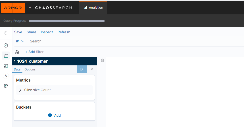Apply changes with the play button
This screenshot has width=244, height=127.
click(82, 69)
